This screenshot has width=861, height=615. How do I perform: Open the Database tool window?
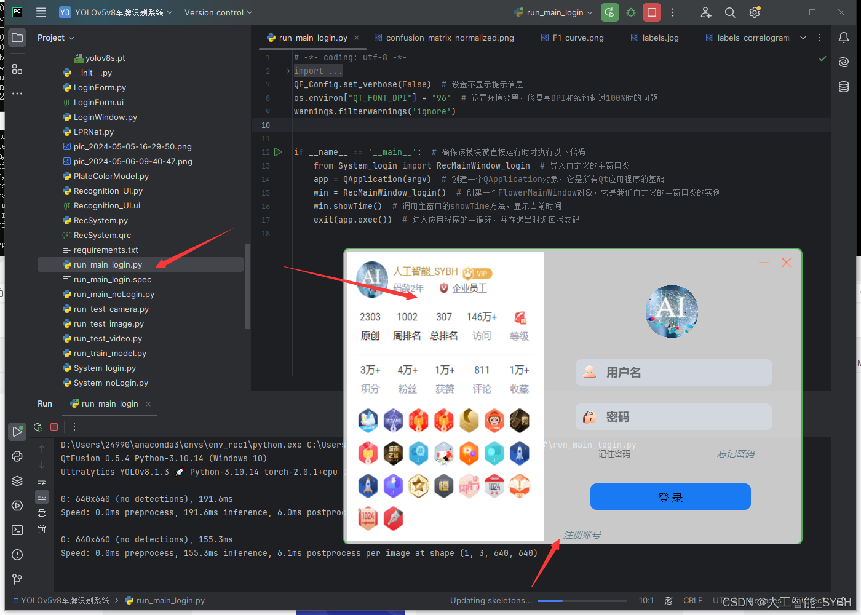click(844, 87)
